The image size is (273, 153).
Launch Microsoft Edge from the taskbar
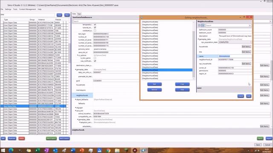tap(11, 150)
